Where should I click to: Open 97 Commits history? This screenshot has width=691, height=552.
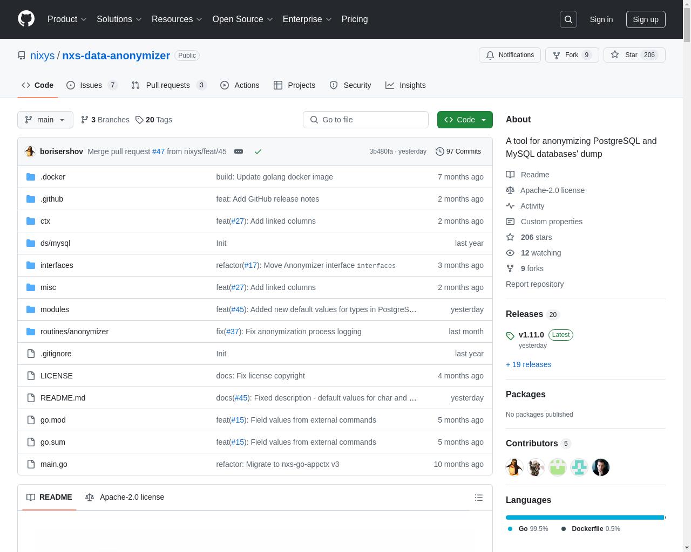click(x=458, y=151)
